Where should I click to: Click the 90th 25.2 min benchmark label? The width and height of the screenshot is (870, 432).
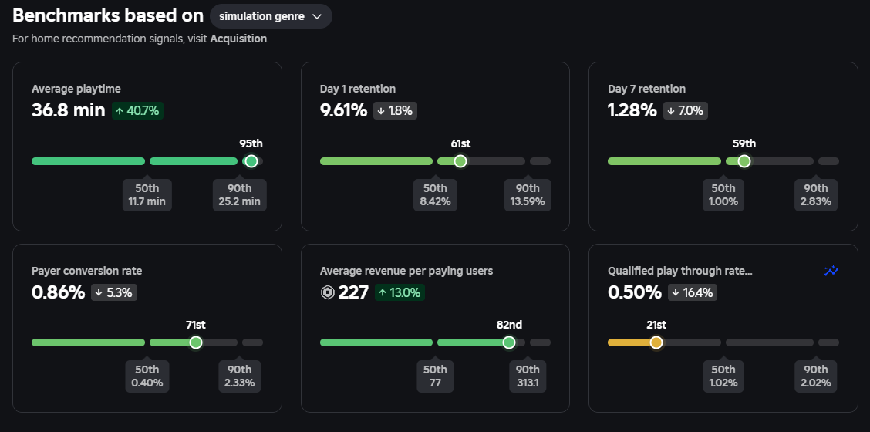[240, 195]
